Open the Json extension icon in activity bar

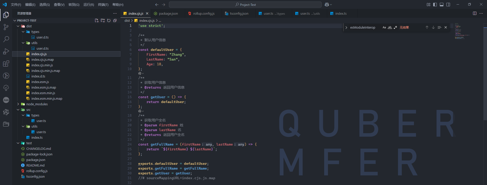click(x=6, y=100)
